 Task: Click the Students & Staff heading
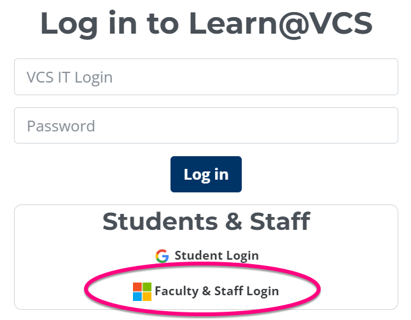tap(205, 221)
